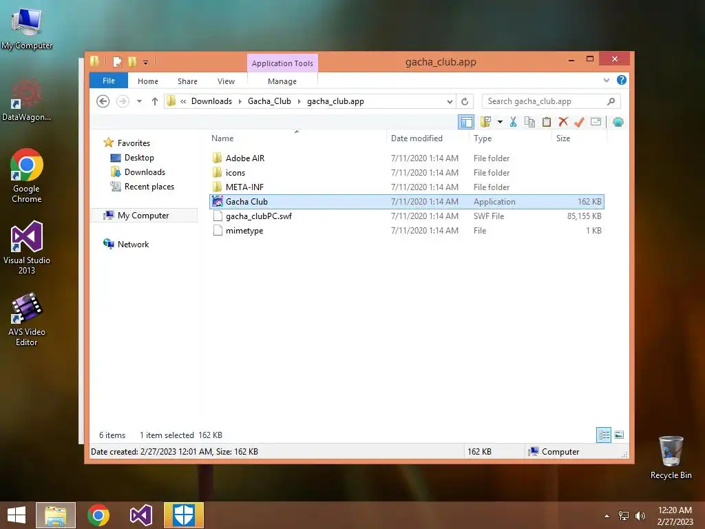Select the gacha_clubPC.swf file

click(406, 216)
